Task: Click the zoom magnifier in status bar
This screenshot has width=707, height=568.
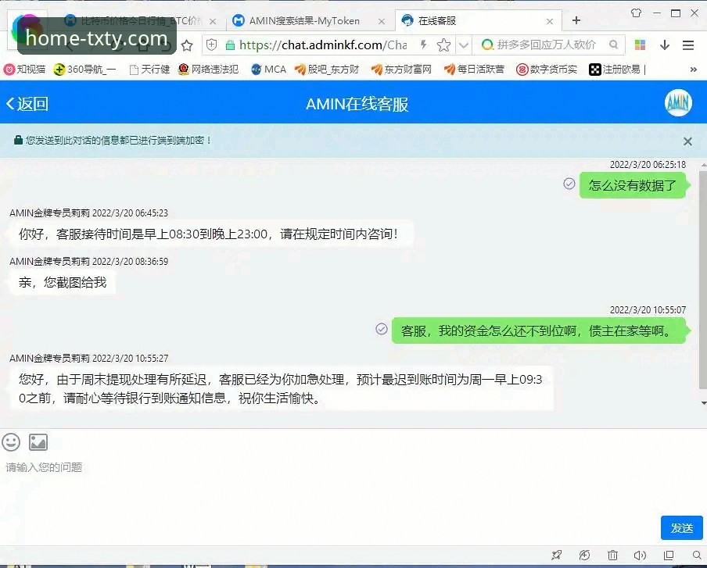Action: tap(697, 555)
